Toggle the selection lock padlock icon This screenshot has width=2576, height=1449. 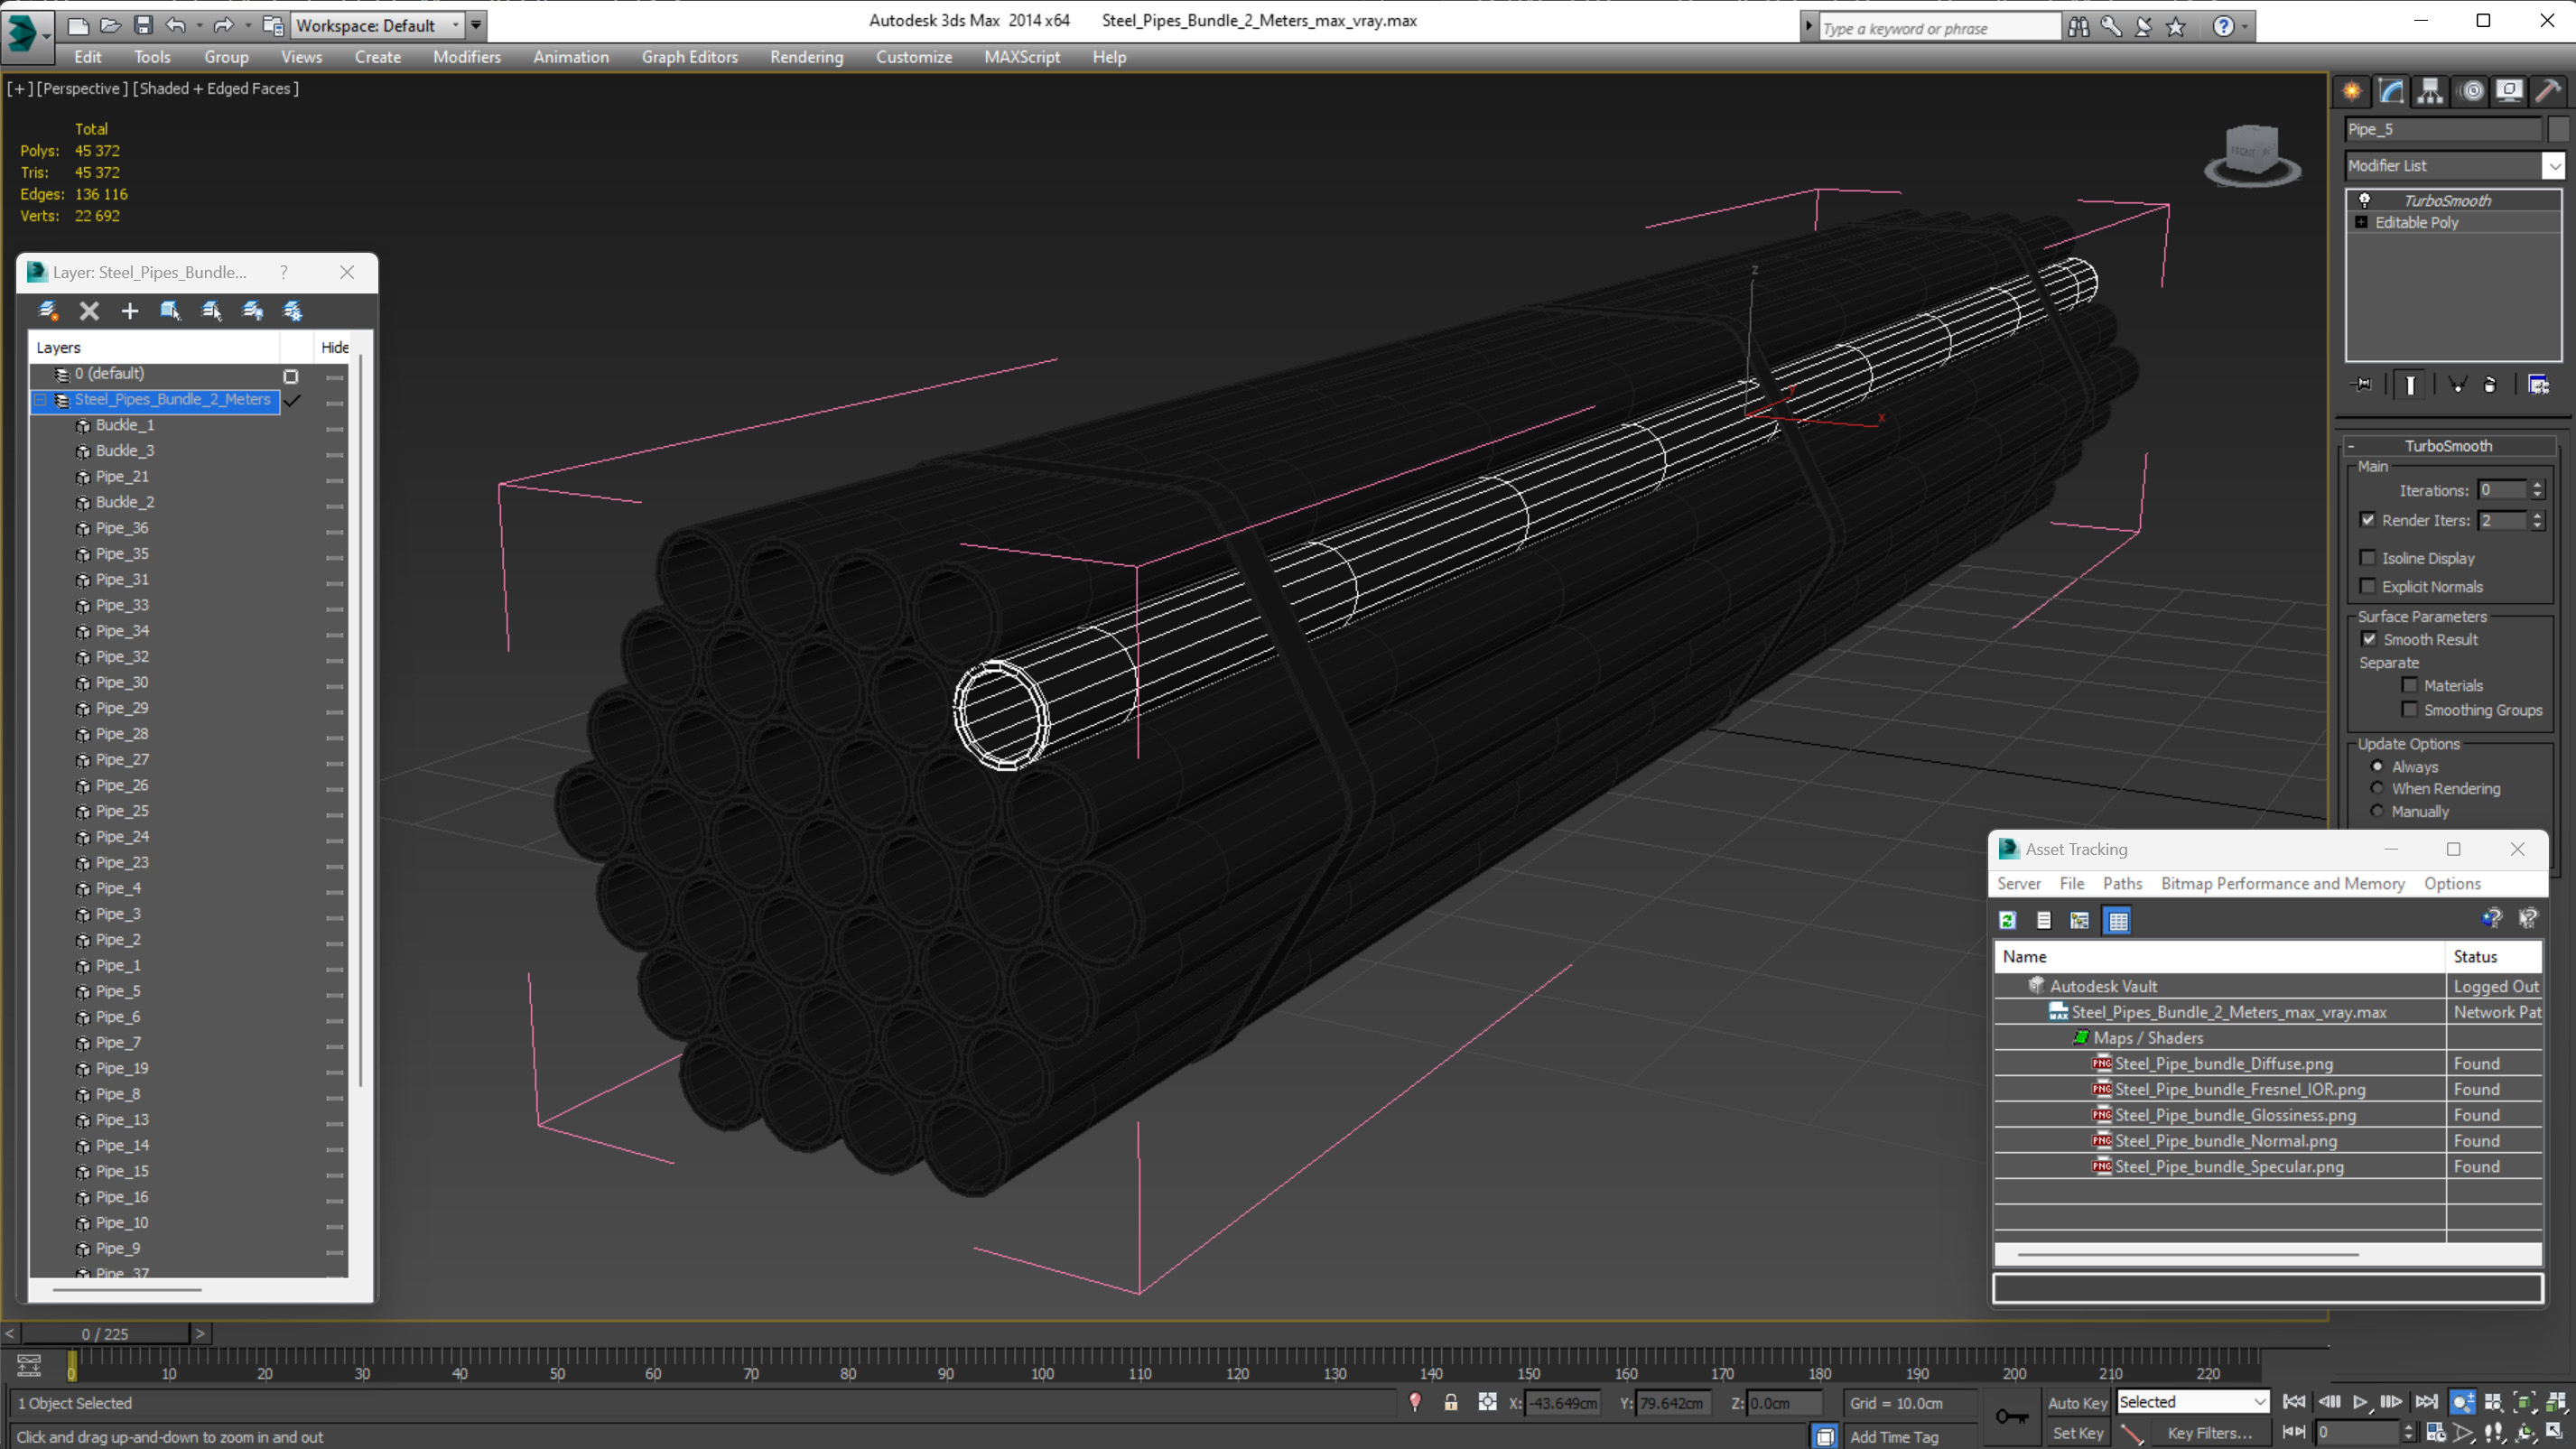click(1450, 1402)
